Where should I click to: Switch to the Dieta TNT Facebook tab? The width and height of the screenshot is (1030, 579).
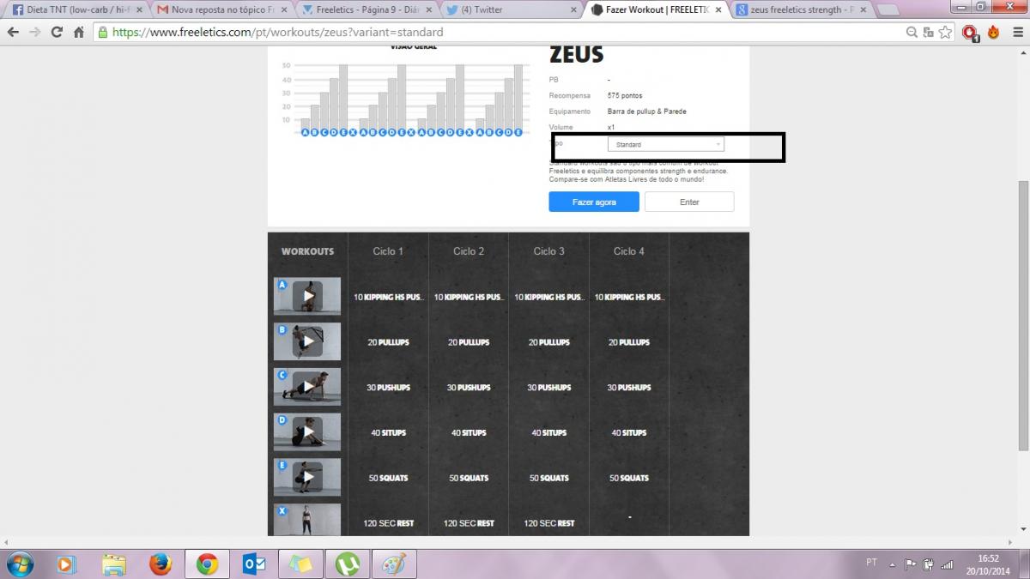pos(77,9)
